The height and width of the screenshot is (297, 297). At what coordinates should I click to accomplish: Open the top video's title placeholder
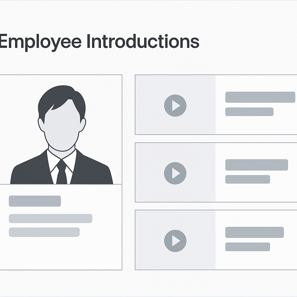(260, 97)
